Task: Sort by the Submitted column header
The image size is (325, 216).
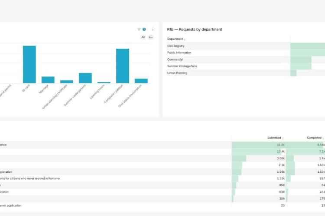Action: (275, 138)
